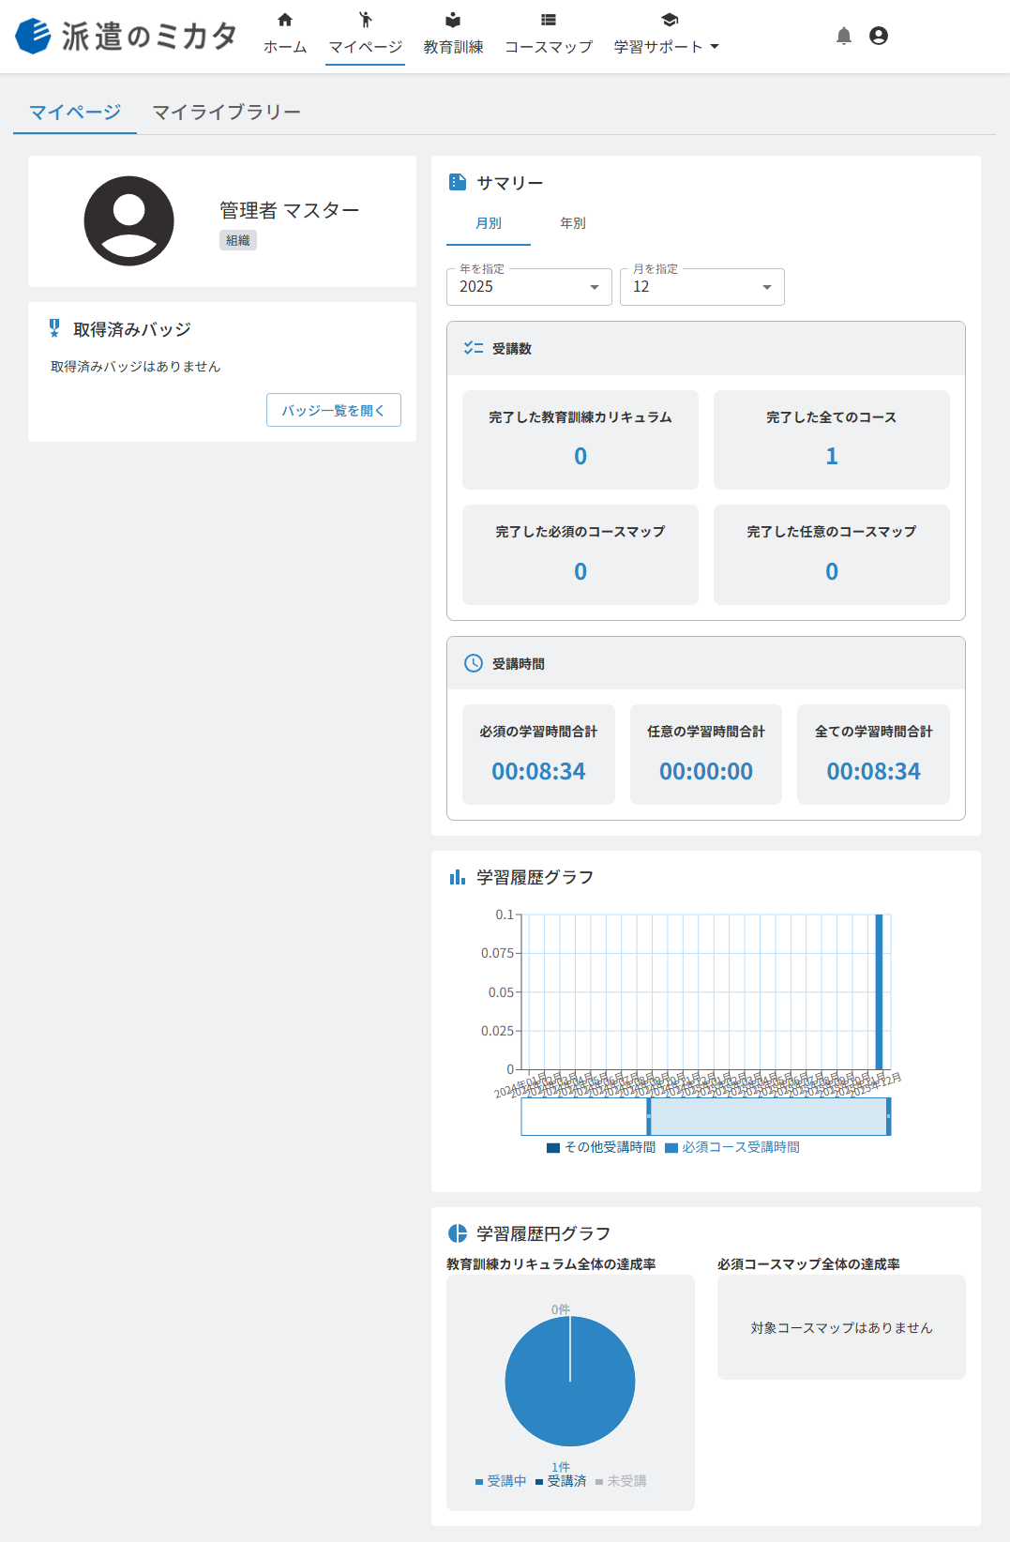Screen dimensions: 1010x1542
Task: Click the 組織 tag under username
Action: point(238,240)
